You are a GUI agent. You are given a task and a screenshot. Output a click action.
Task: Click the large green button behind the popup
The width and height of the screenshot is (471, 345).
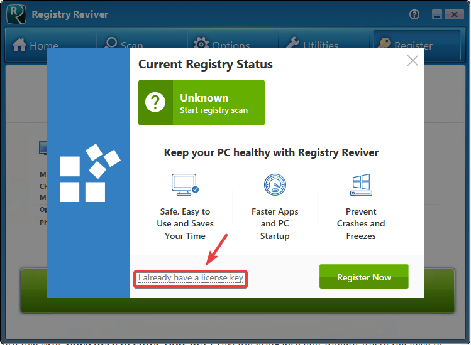pyautogui.click(x=238, y=305)
